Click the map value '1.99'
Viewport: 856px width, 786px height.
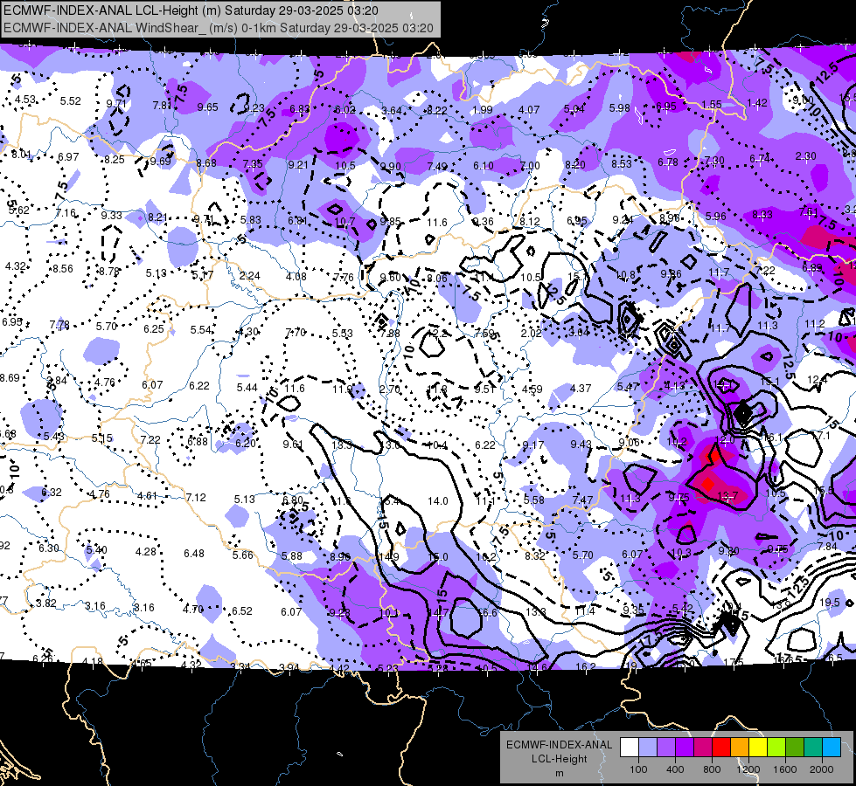(483, 110)
